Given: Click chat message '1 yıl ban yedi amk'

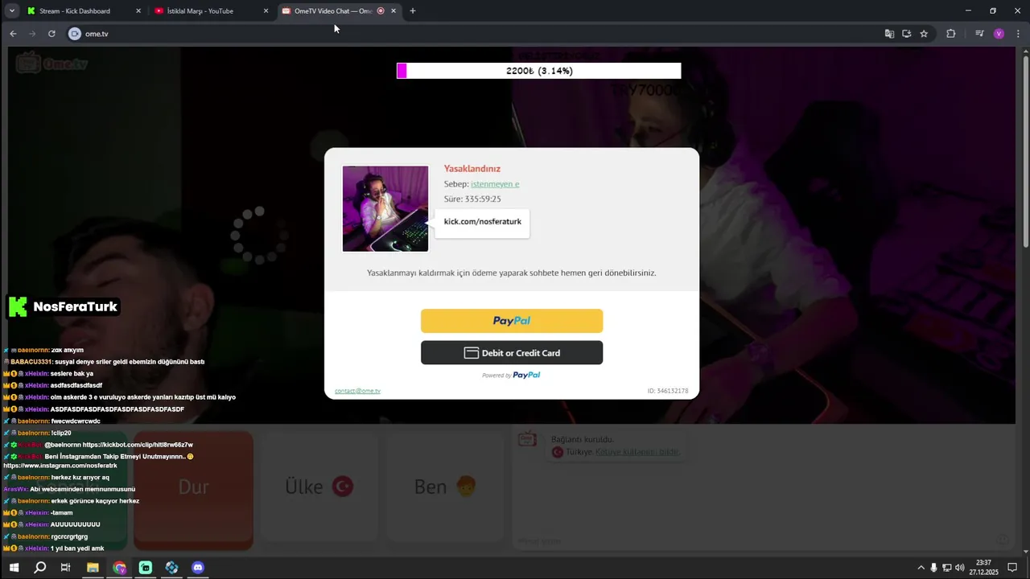Looking at the screenshot, I should (77, 548).
